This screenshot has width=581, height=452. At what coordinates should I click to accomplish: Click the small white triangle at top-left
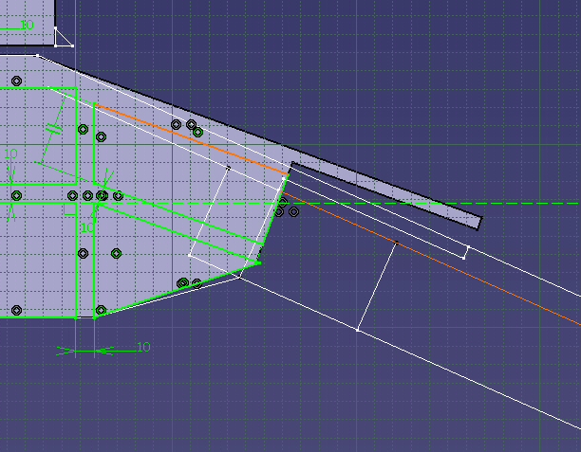tap(64, 37)
